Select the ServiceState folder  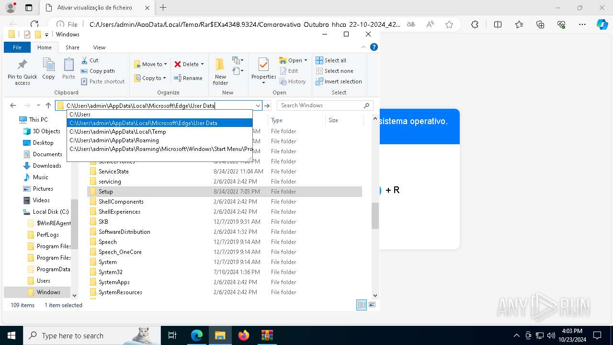[114, 172]
